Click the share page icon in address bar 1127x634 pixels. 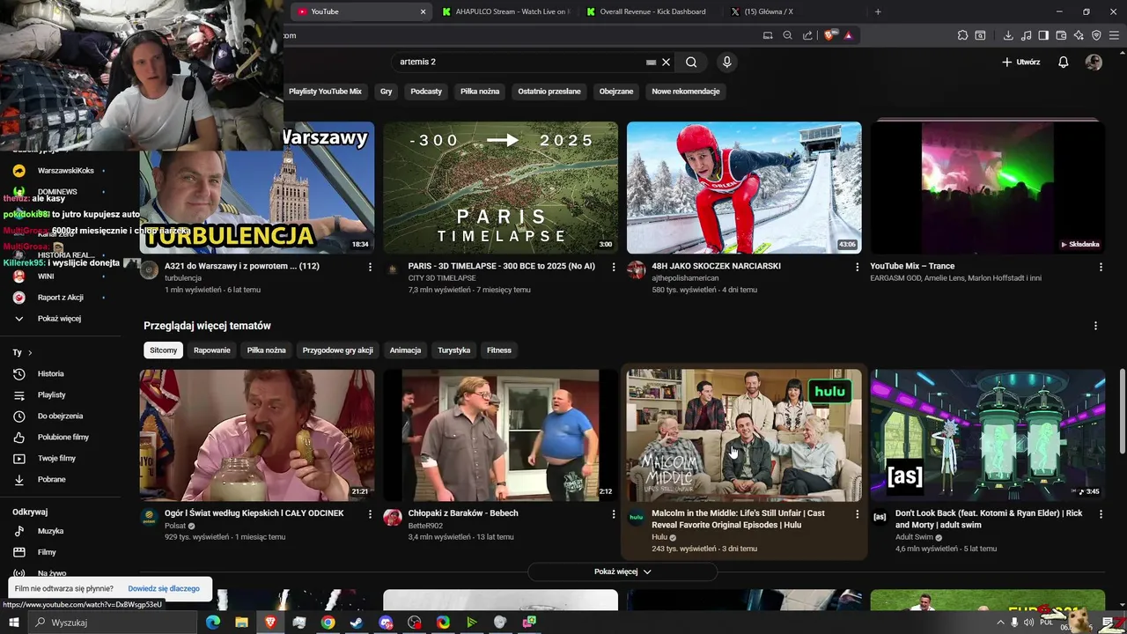point(807,35)
